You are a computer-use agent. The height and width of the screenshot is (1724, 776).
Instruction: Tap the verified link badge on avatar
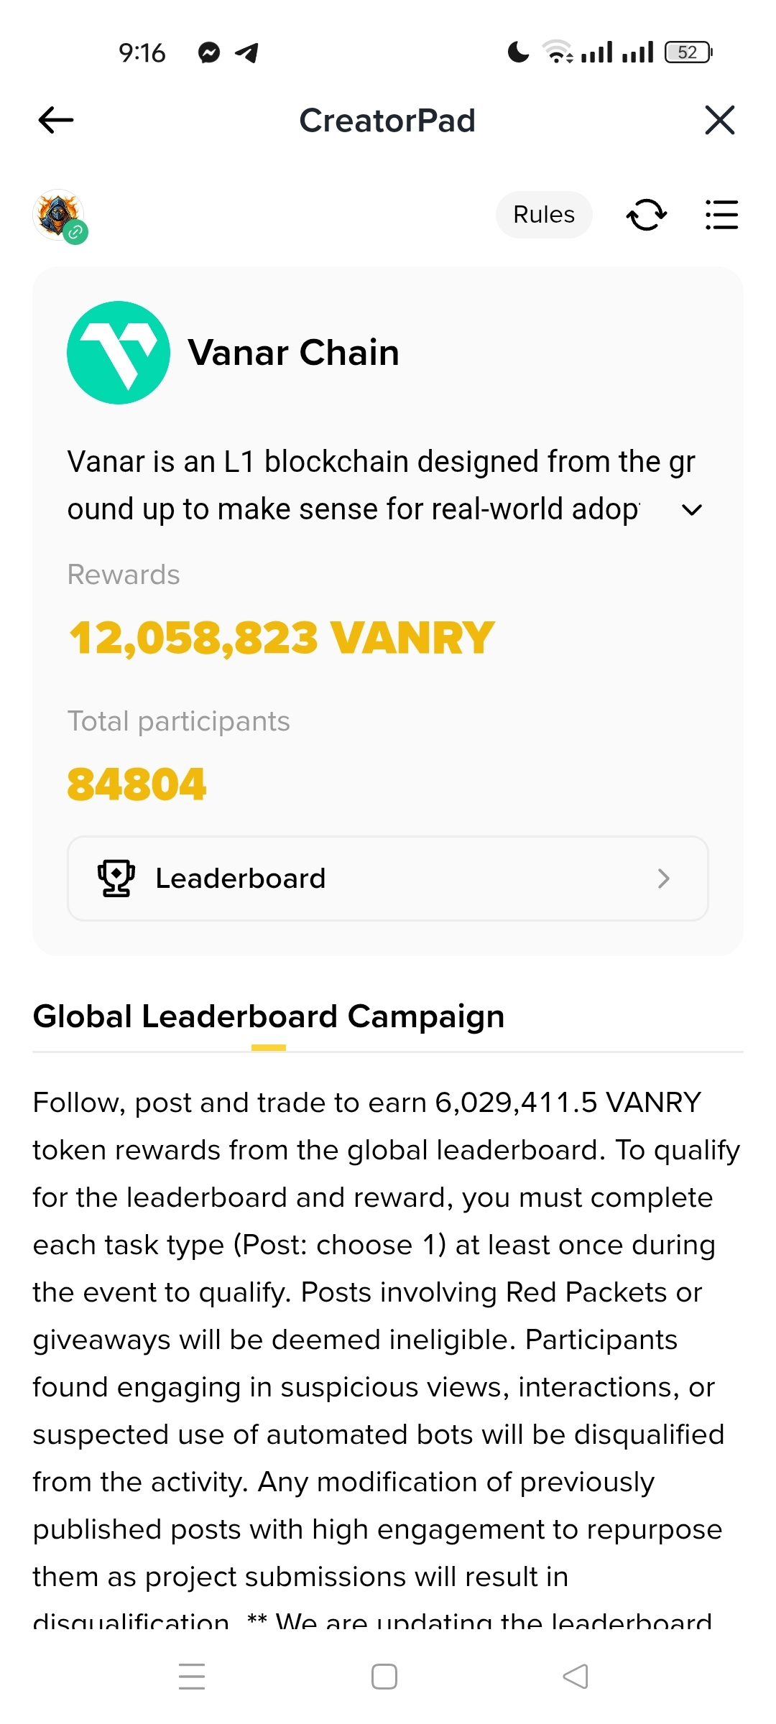pyautogui.click(x=75, y=232)
